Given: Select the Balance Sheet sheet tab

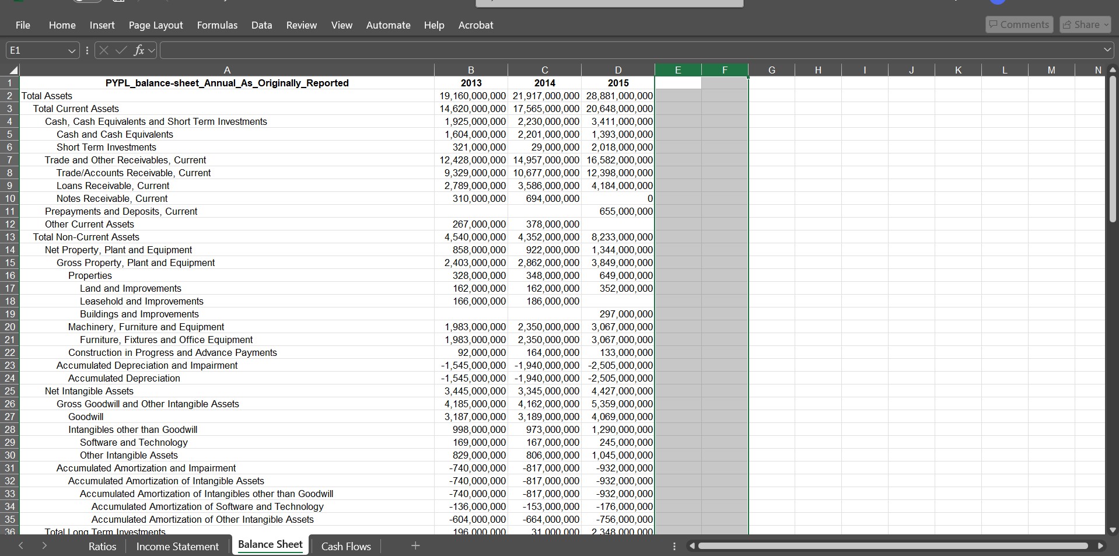Looking at the screenshot, I should click(270, 545).
